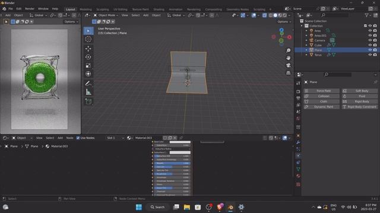Hide the Torus object in viewport

tap(370, 55)
